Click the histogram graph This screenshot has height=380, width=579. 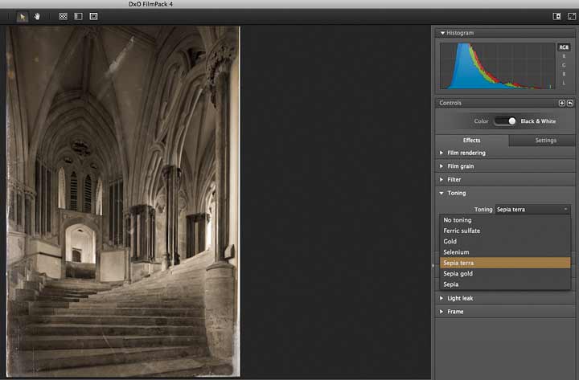click(x=498, y=66)
